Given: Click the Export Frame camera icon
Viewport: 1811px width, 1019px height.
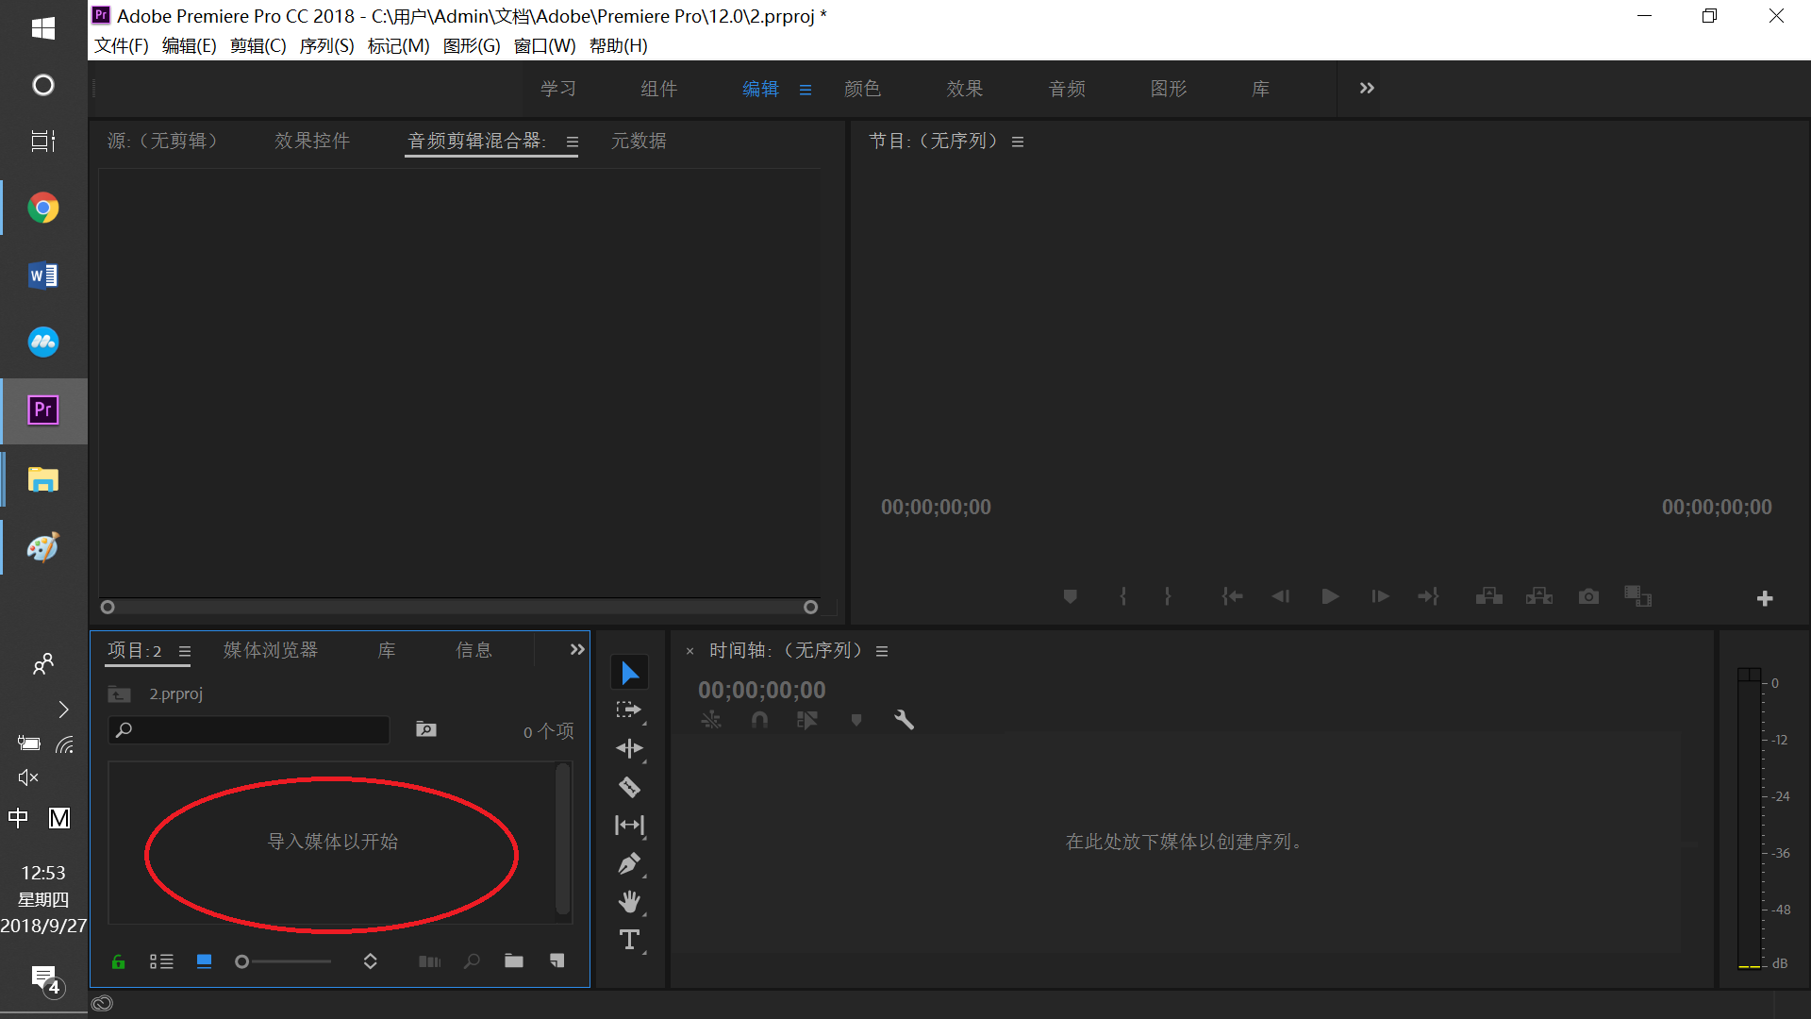Looking at the screenshot, I should point(1588,596).
